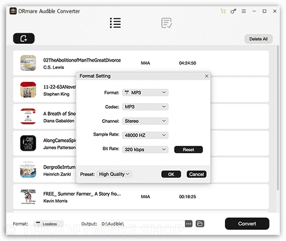Open the Codec dropdown
This screenshot has width=286, height=241.
[145, 107]
